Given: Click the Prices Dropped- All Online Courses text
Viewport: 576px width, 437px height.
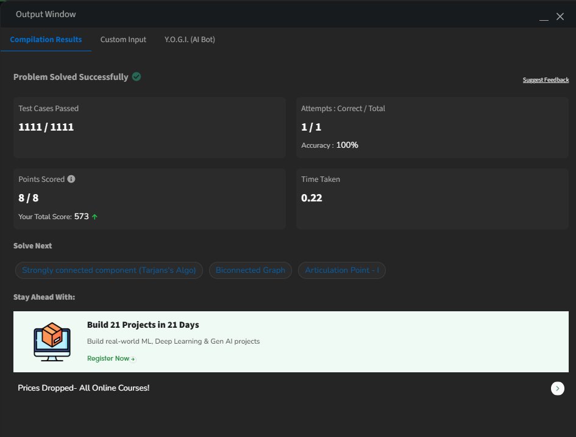Looking at the screenshot, I should click(84, 388).
